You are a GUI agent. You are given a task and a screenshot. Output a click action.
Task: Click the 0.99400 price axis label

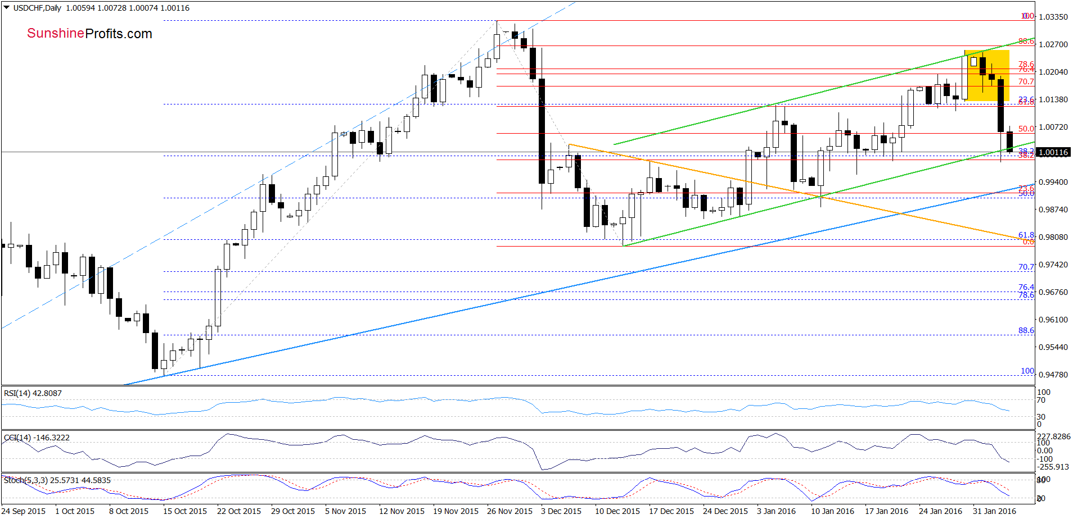1053,182
